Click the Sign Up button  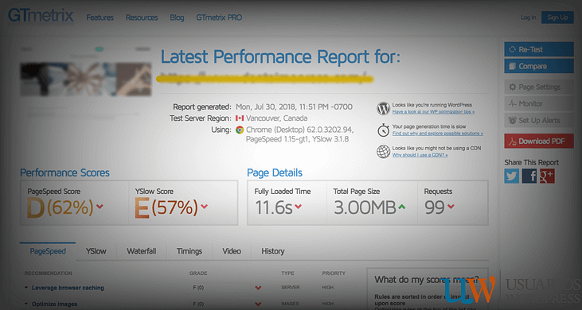click(557, 17)
